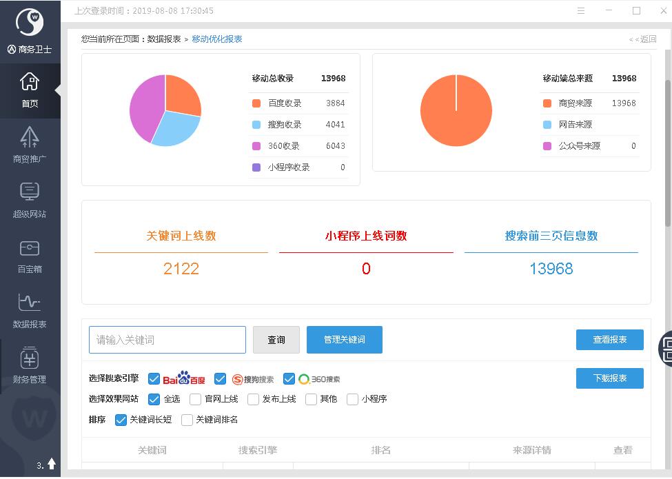Click the 返回 back link
The height and width of the screenshot is (479, 672).
643,39
